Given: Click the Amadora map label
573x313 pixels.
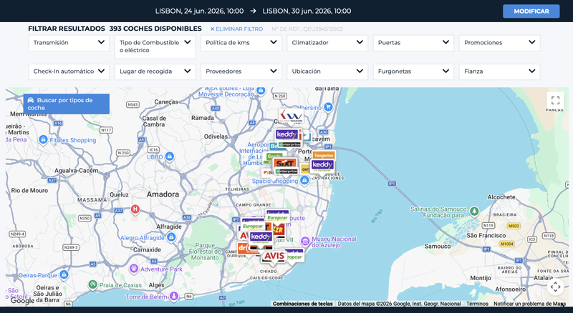Looking at the screenshot, I should click(x=163, y=194).
